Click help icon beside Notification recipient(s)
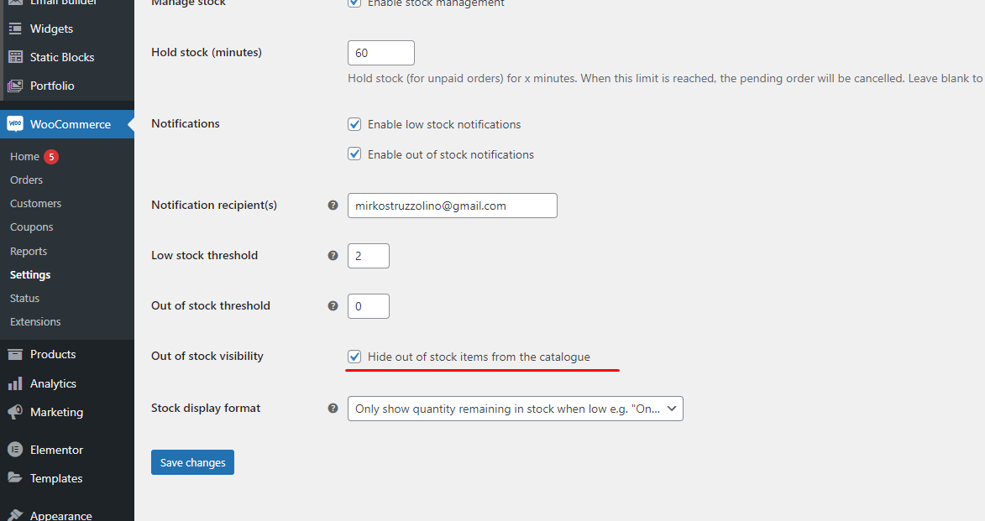 [x=333, y=206]
